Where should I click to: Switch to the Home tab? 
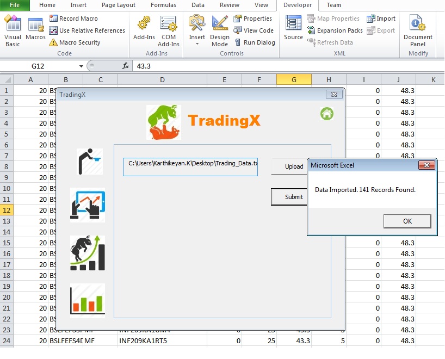pos(47,5)
